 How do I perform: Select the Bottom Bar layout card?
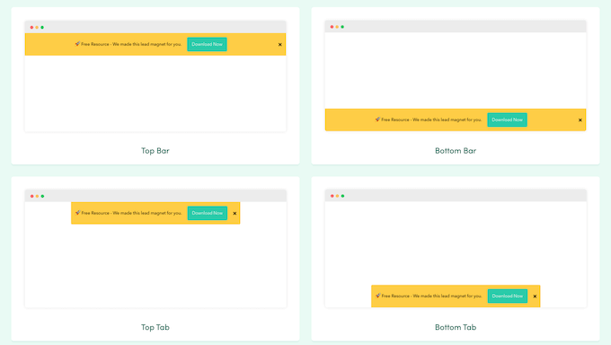pos(456,85)
